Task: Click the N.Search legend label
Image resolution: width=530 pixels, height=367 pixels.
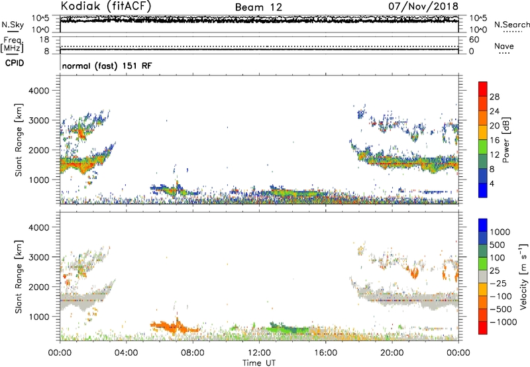Action: click(511, 25)
